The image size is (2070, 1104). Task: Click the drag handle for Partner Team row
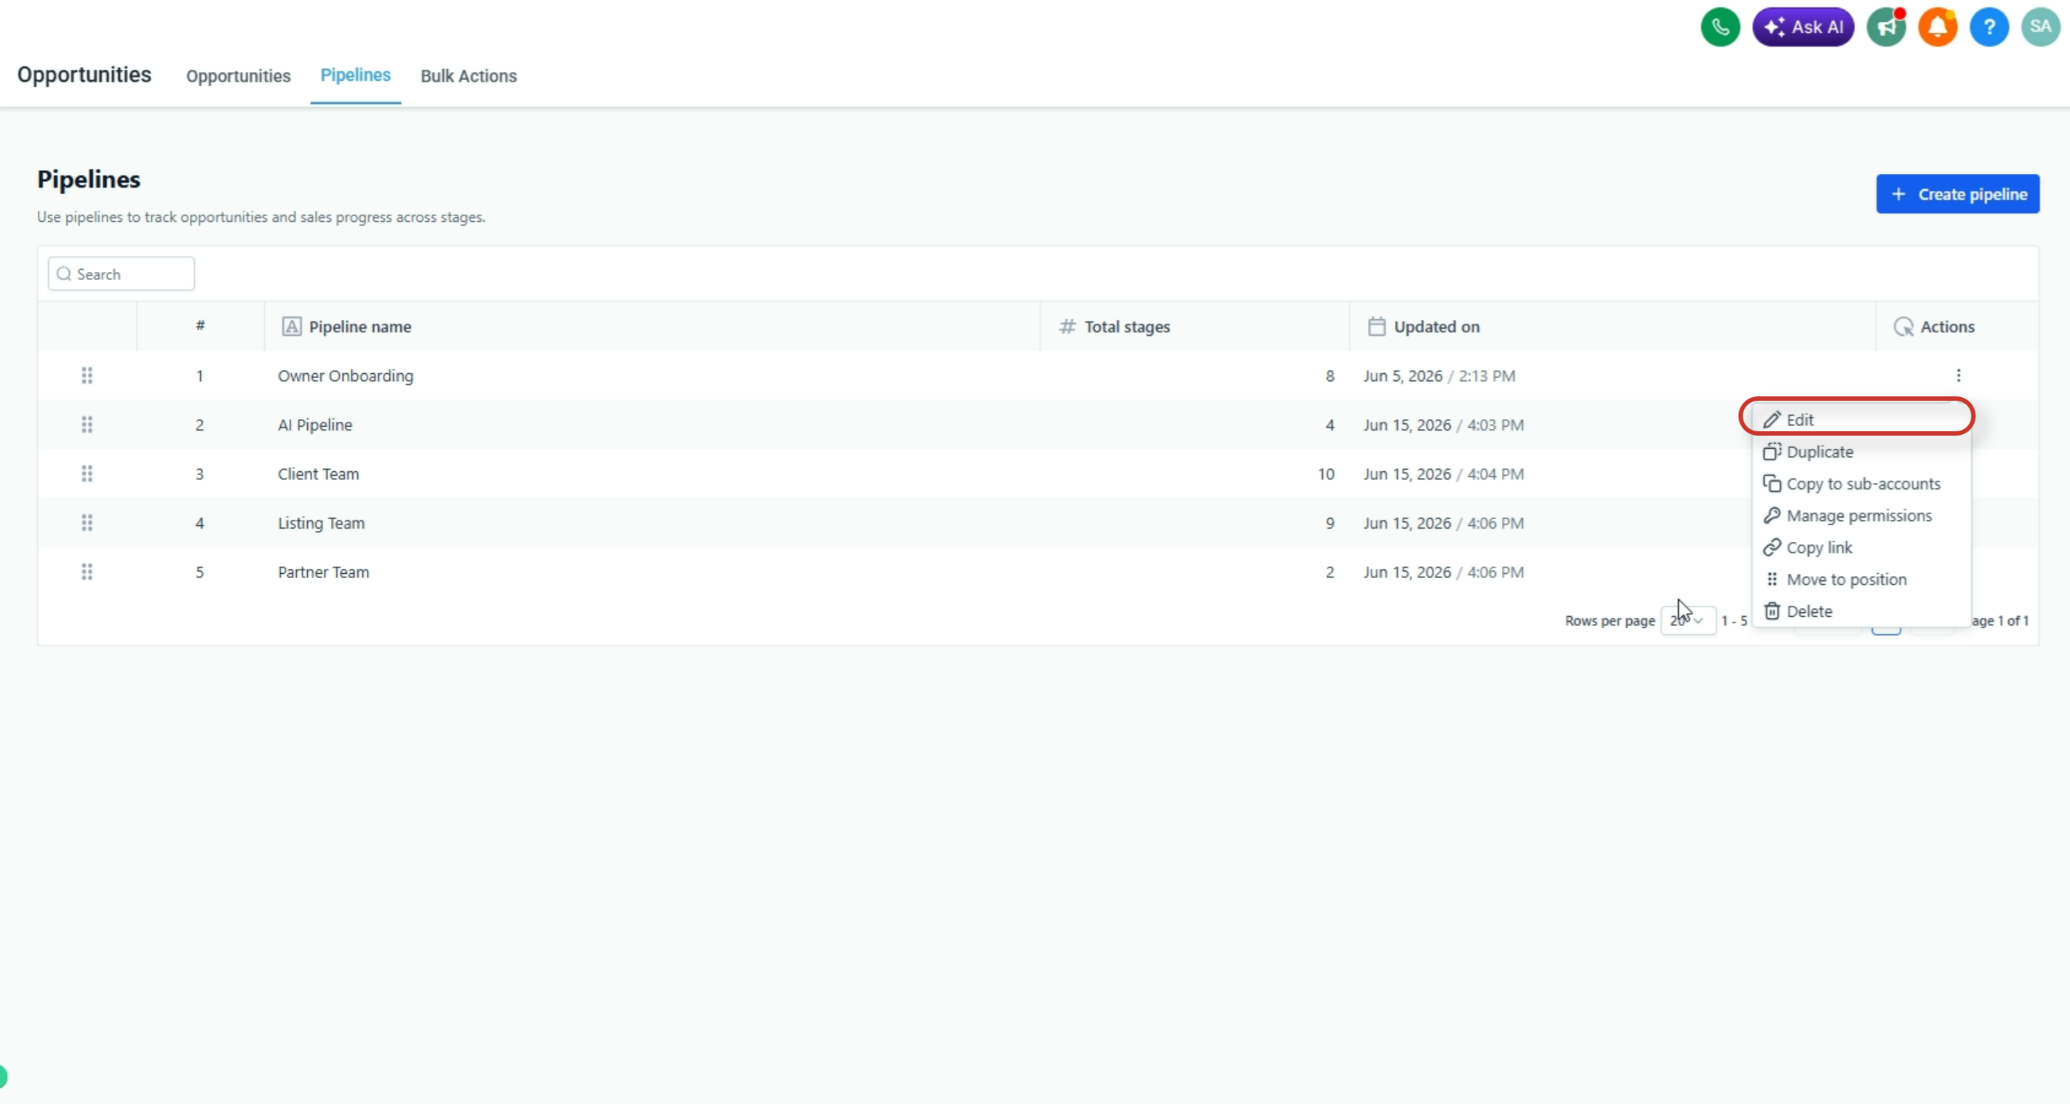pyautogui.click(x=87, y=572)
